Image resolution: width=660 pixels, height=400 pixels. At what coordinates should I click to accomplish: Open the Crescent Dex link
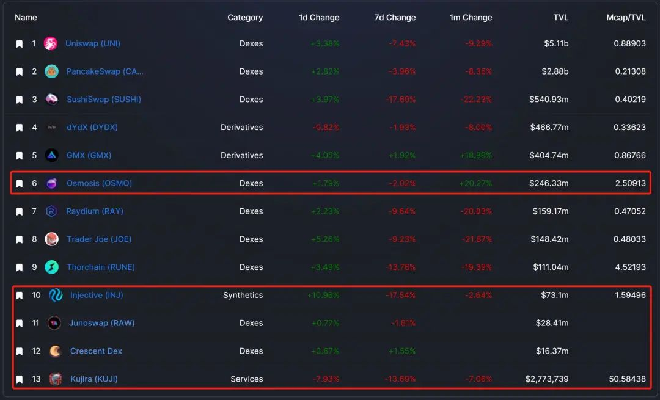[x=96, y=351]
